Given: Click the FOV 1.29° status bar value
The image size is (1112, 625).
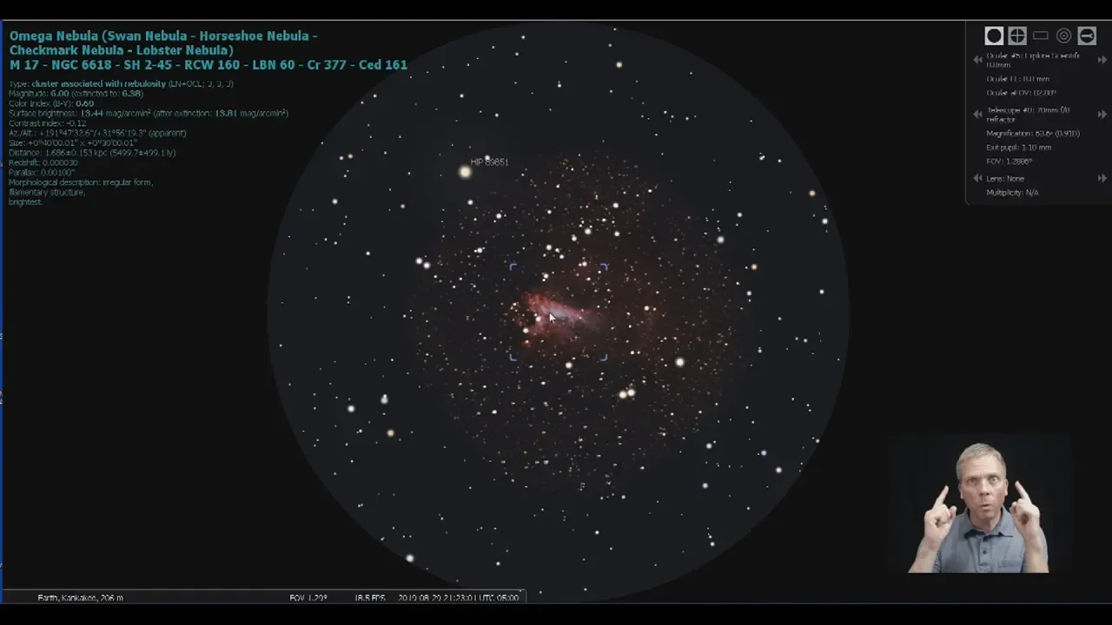Looking at the screenshot, I should point(308,597).
